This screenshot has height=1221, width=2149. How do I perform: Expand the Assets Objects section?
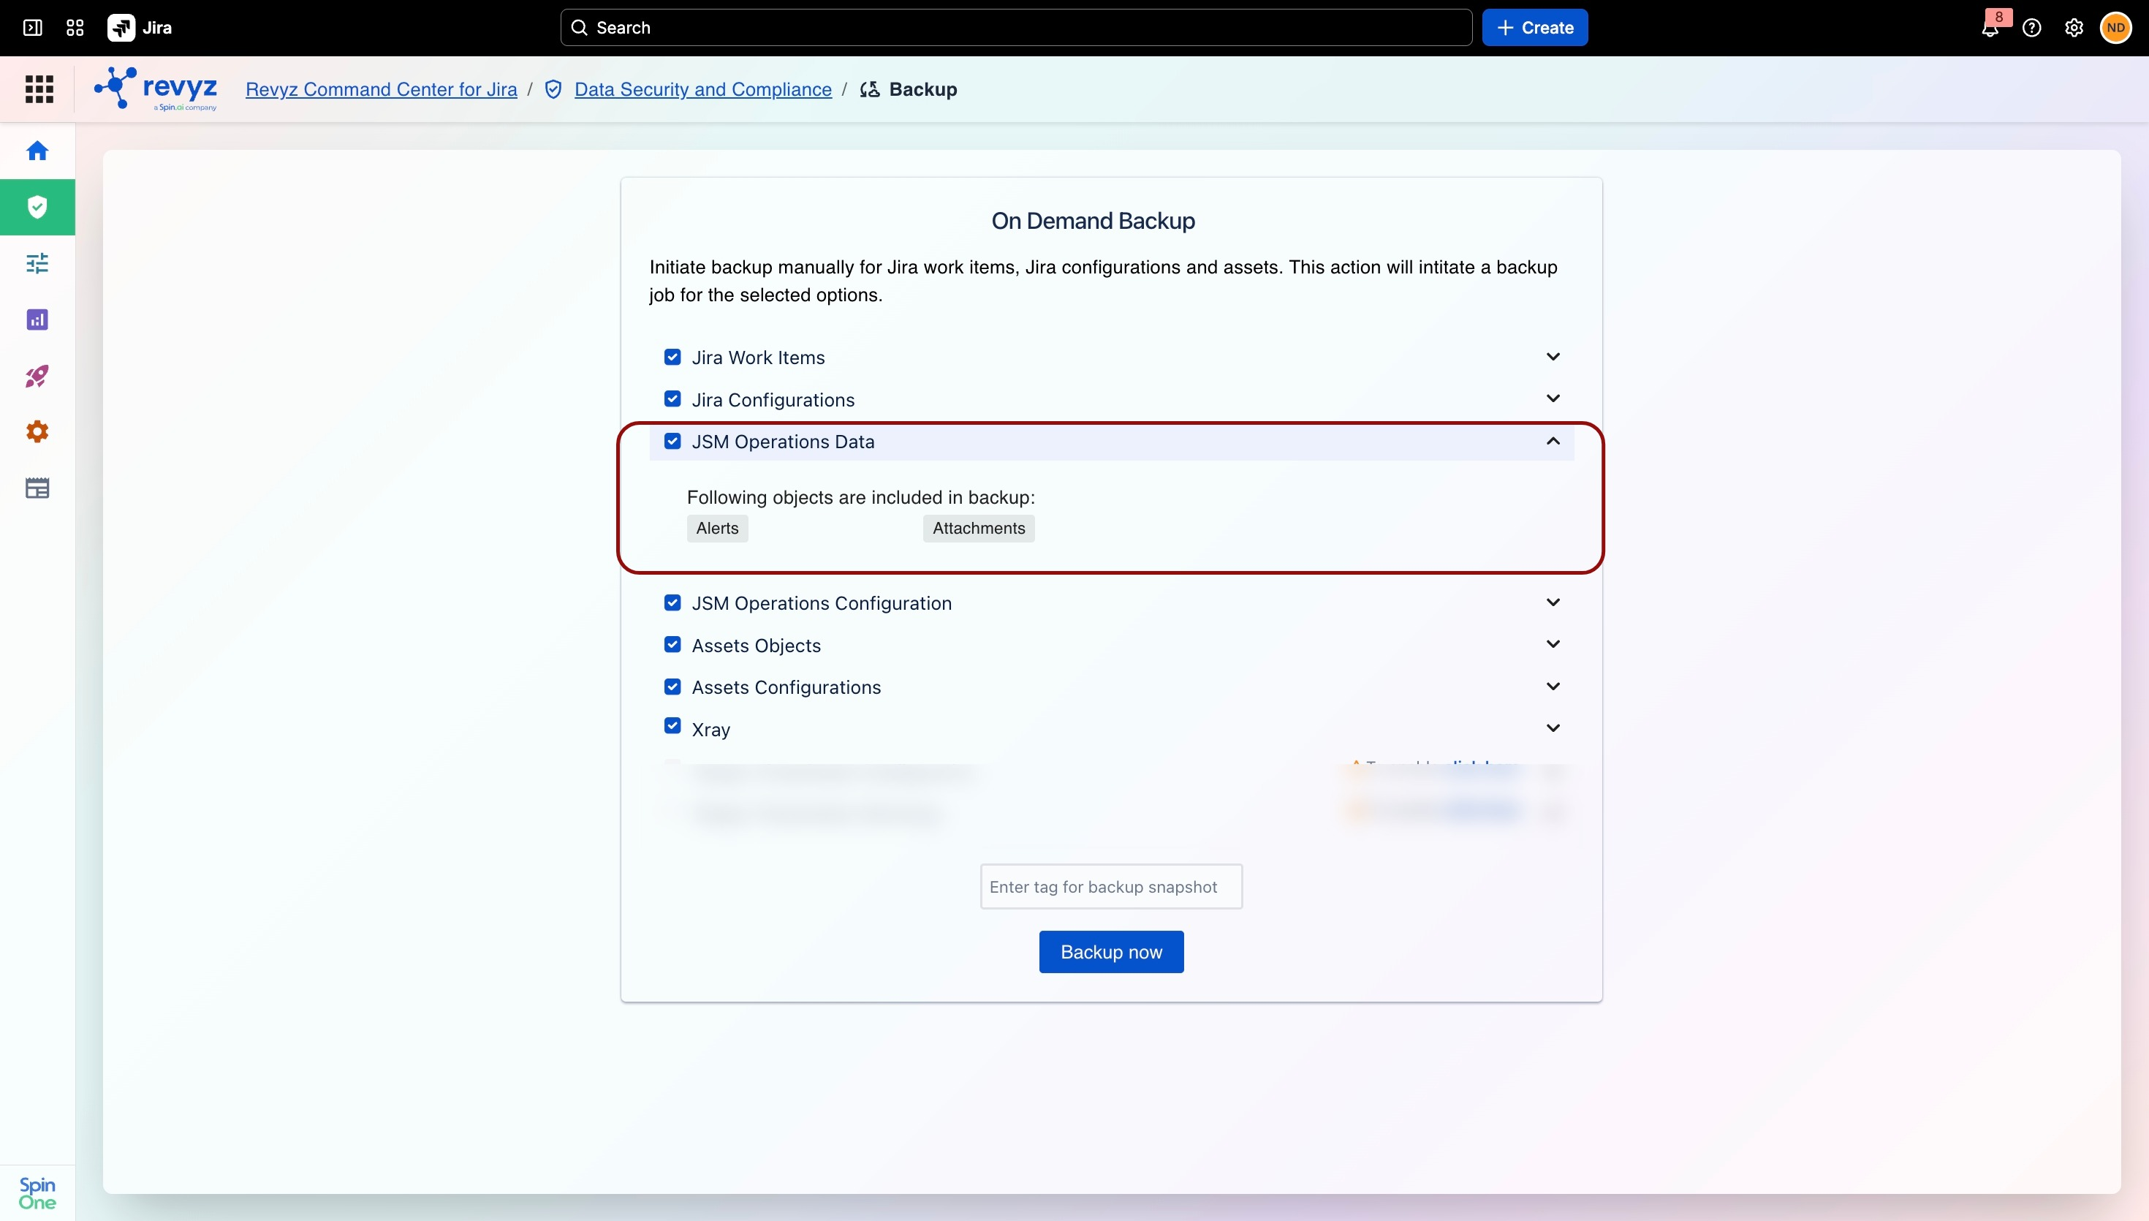pos(1553,645)
